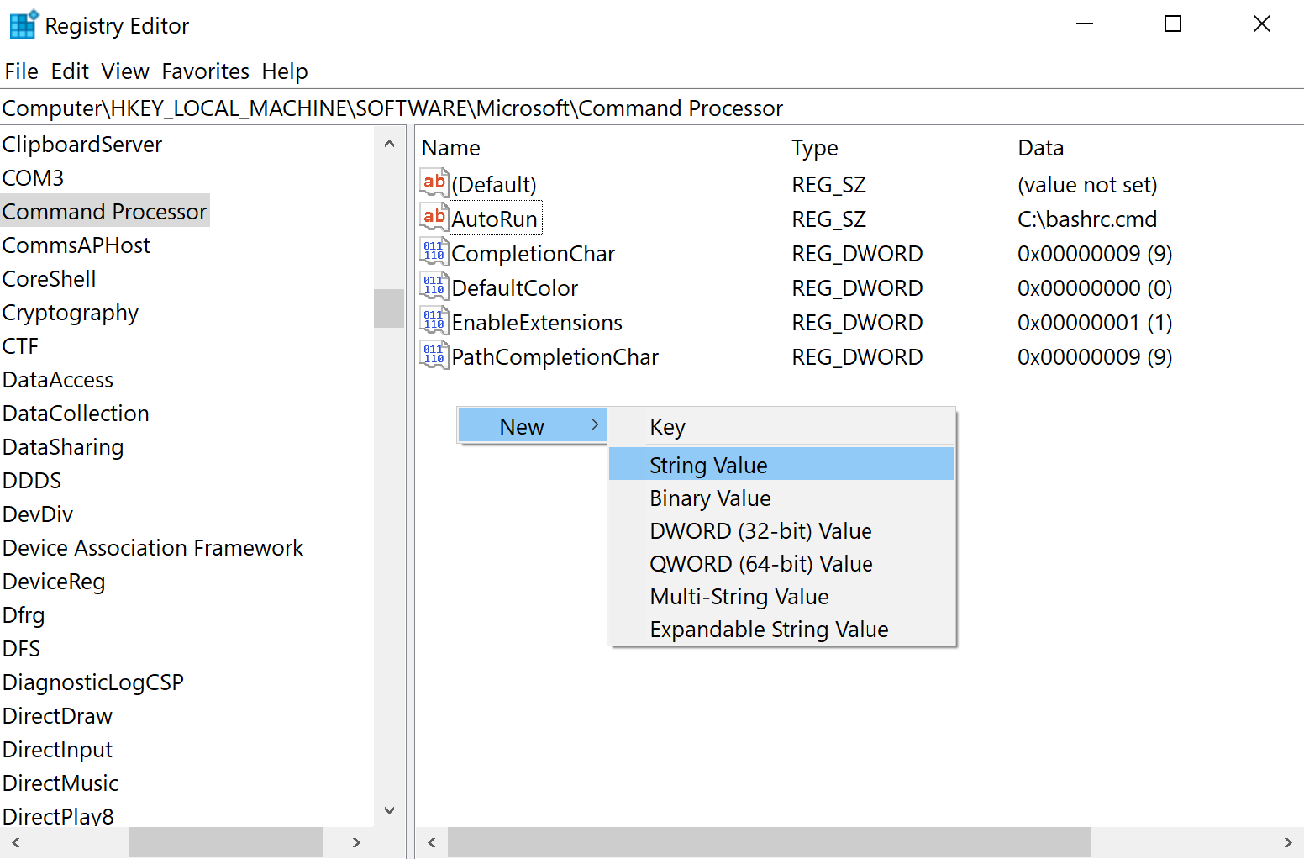Screen dimensions: 1304x859
Task: Open the Edit menu
Action: coord(70,71)
